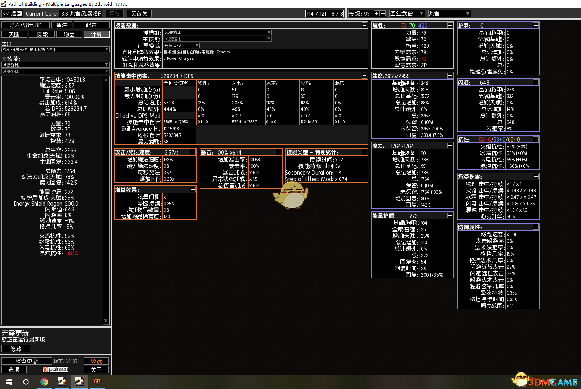The height and width of the screenshot is (389, 581).
Task: Open the 判官 ascendancy dropdown
Action: pyautogui.click(x=449, y=13)
